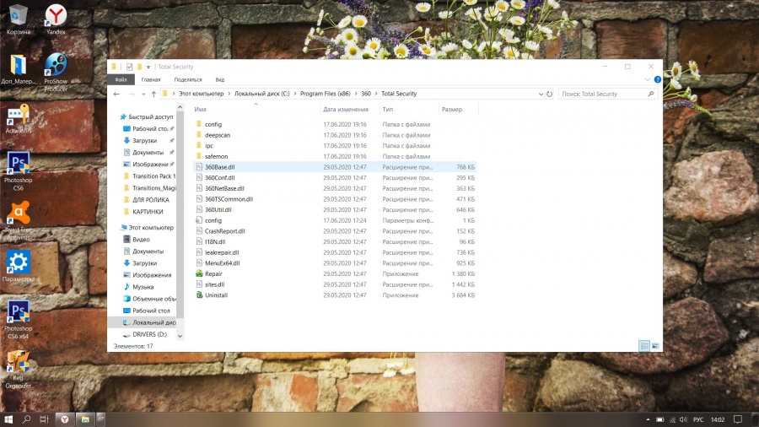
Task: Click the 14:02 clock in the taskbar
Action: coord(718,419)
